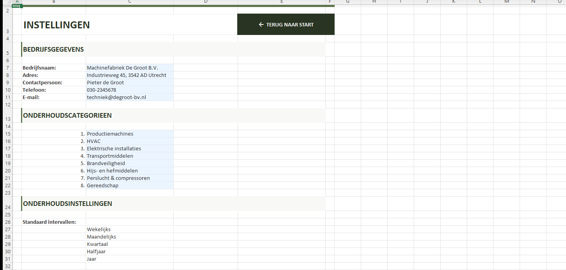Click column header C to select the column
The width and height of the screenshot is (566, 270).
129,2
